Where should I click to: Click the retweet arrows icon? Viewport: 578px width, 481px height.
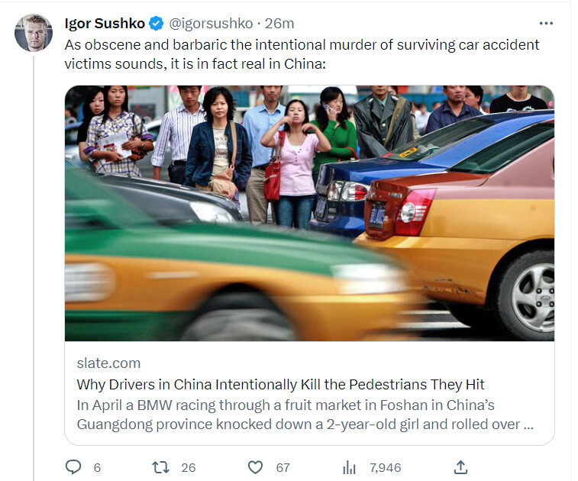160,467
